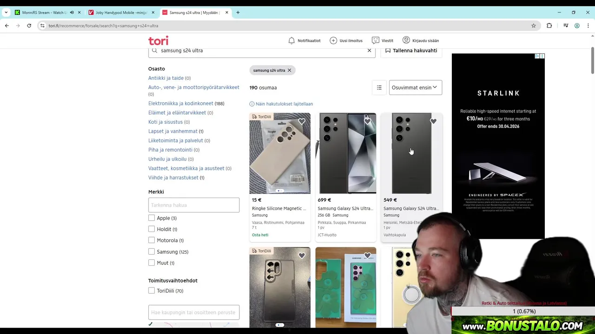Open Elektroniikka ja kodinkoneet category
Screen dimensions: 595x334
coord(181,103)
